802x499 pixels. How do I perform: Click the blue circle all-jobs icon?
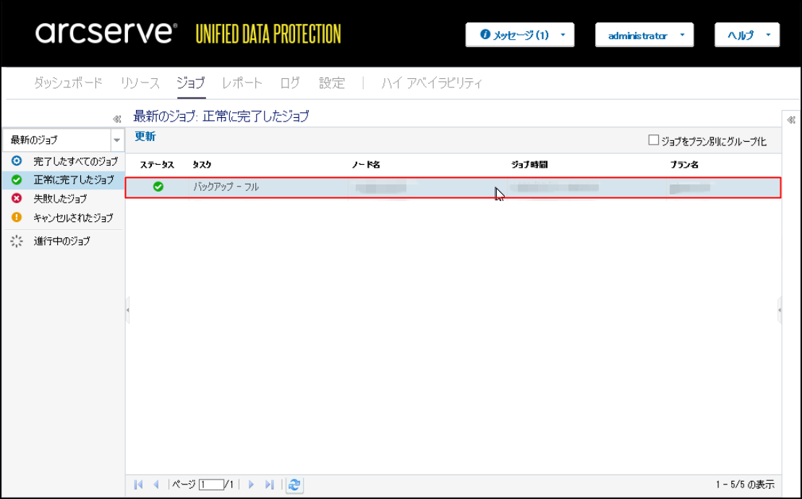[17, 161]
